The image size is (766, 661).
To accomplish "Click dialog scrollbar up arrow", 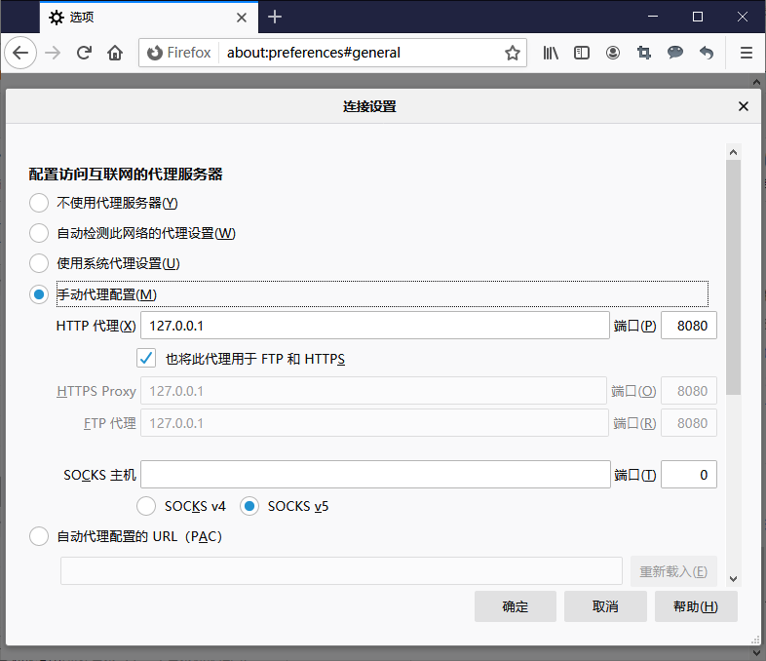I will click(x=733, y=152).
